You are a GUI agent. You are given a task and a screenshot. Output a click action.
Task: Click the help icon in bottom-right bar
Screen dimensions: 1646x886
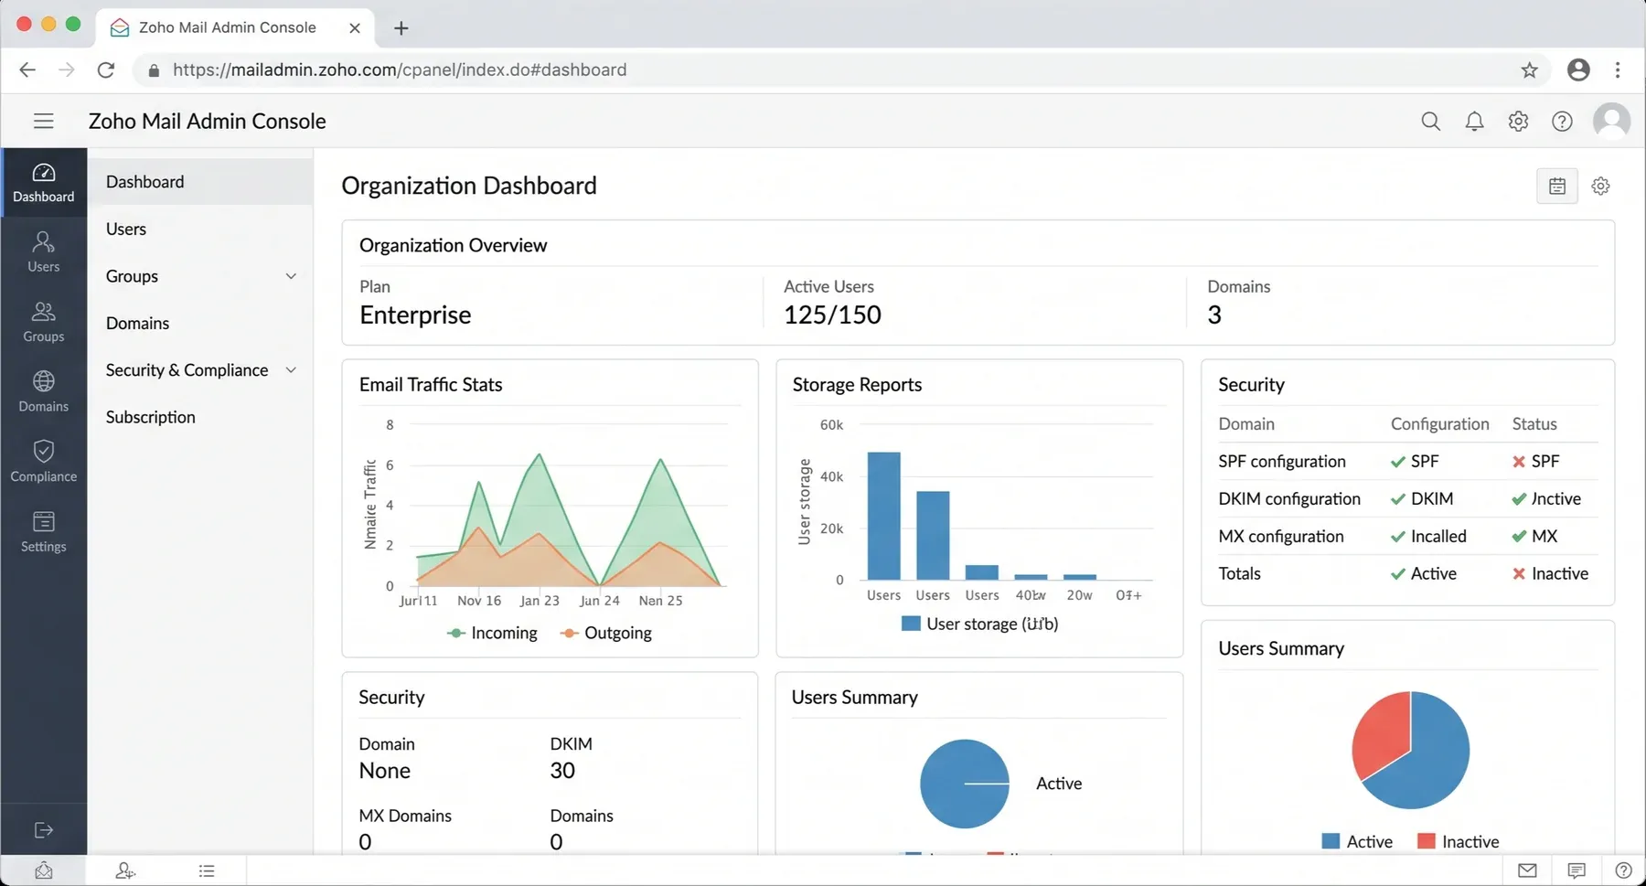(x=1623, y=870)
